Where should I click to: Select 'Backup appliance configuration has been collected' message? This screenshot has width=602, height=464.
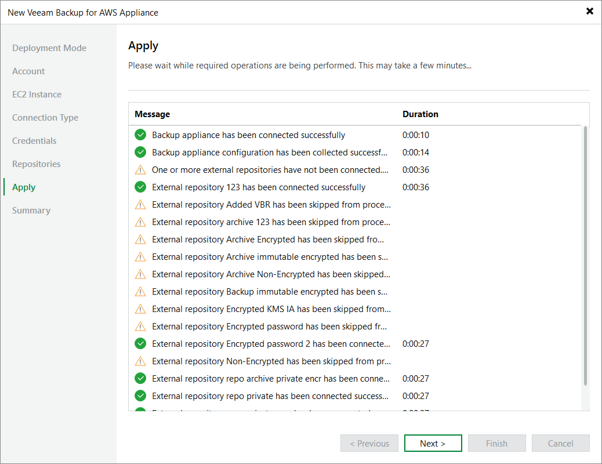(270, 153)
